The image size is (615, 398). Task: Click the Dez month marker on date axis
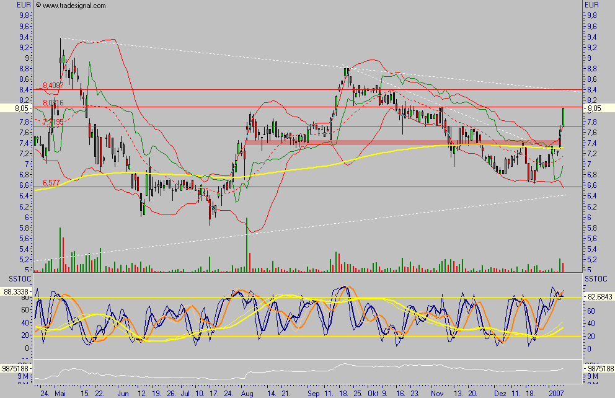(500, 392)
